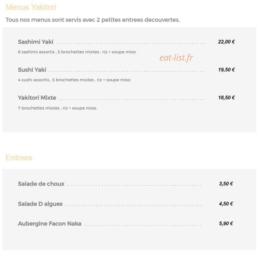Screen dimensions: 259x256
Task: Click the Yakitori Mixte description text
Action: 58,108
